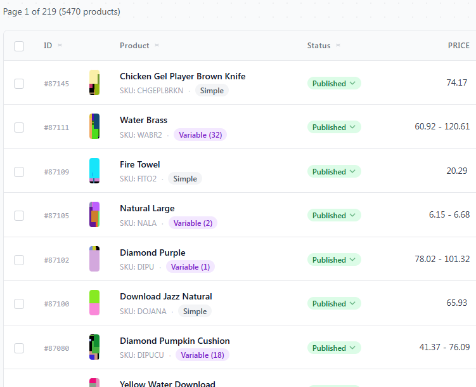This screenshot has height=387, width=476.
Task: Click product ID #87109
Action: (x=56, y=172)
